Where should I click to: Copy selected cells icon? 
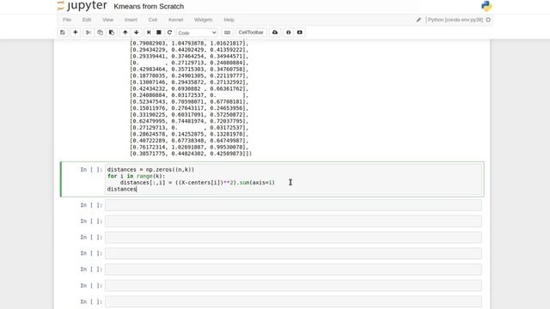[x=100, y=33]
